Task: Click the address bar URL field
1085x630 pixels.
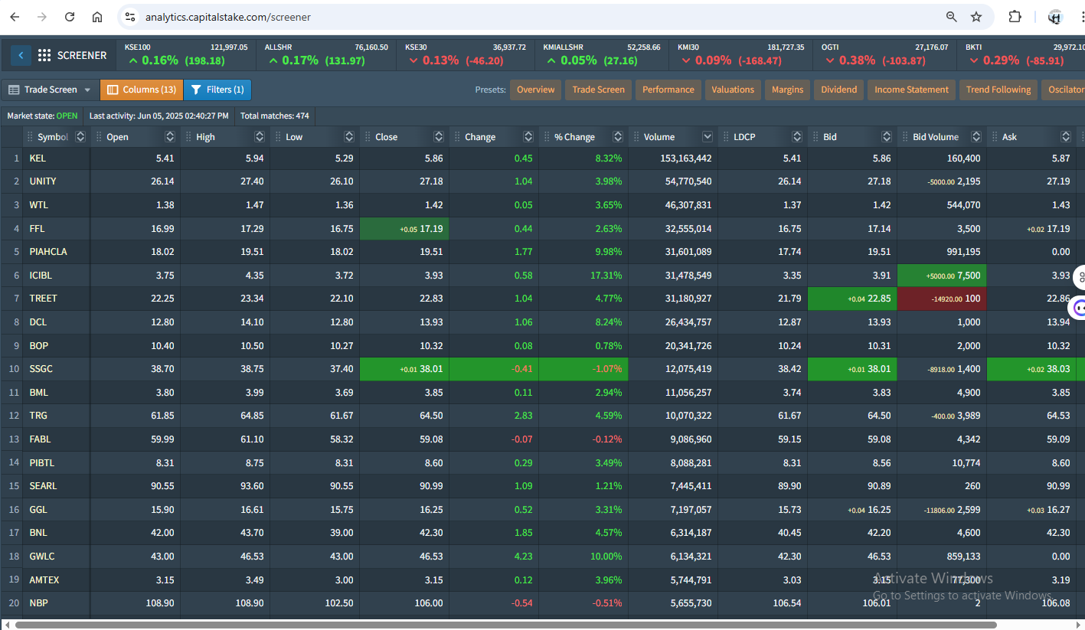Action: (536, 16)
